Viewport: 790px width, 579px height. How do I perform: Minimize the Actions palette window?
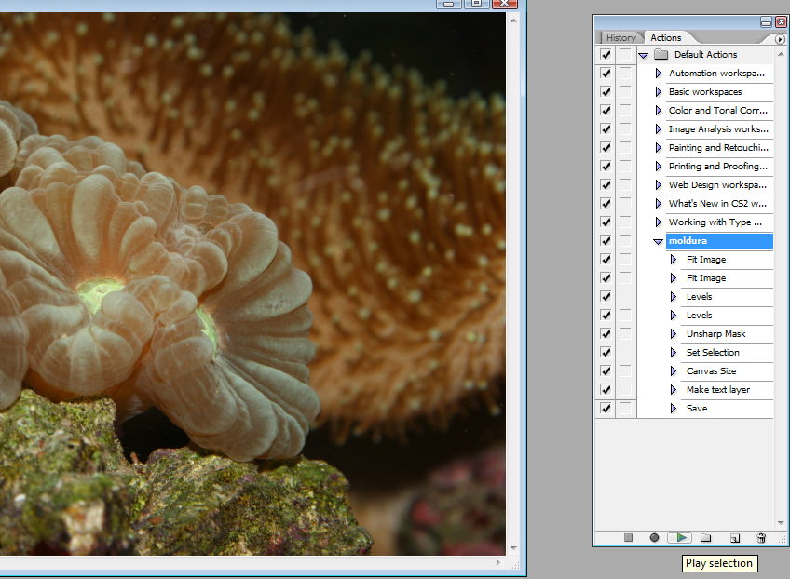coord(766,21)
